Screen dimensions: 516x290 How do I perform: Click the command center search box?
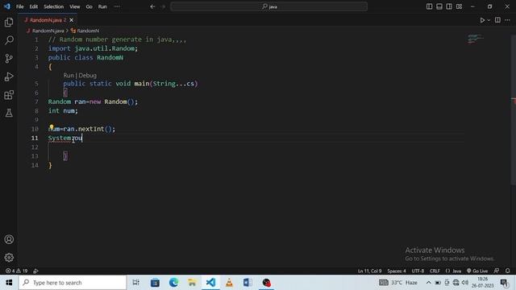[268, 6]
